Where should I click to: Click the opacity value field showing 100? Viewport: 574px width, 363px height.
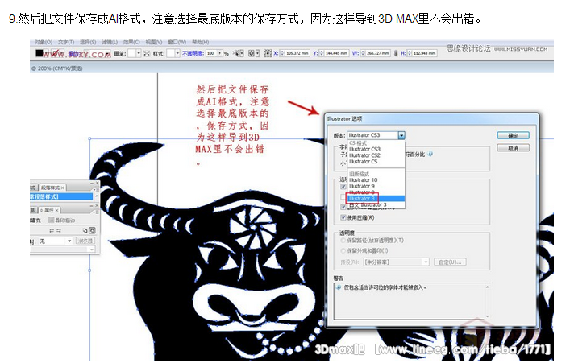point(212,53)
